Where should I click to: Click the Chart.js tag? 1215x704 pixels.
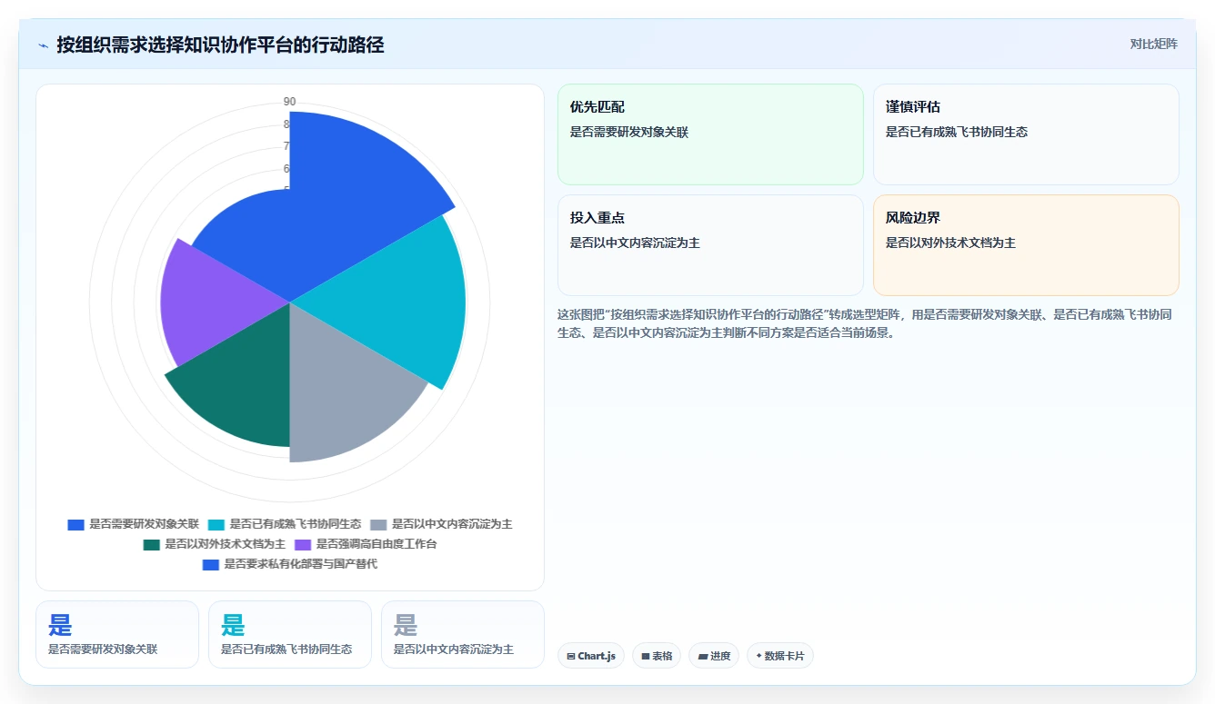coord(591,656)
